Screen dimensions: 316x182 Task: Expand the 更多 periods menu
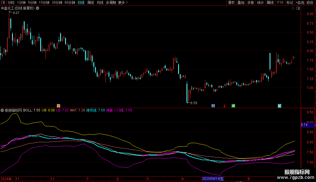coord(123,3)
